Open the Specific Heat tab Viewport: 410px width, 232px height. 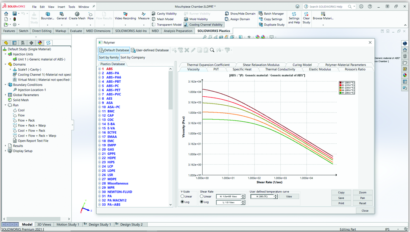coord(242,69)
